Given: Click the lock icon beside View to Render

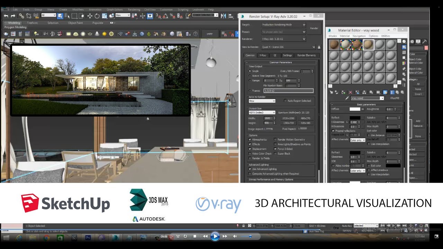Looking at the screenshot, I should point(319,47).
